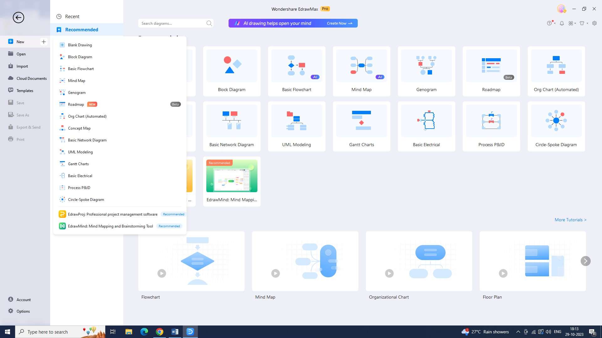Open the New item dropdown in sidebar
The height and width of the screenshot is (338, 602).
43,41
